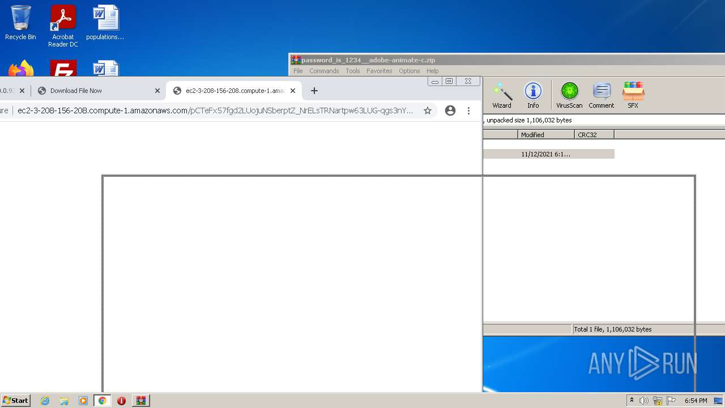Open the populations Word document on the desktop
725x408 pixels.
tap(105, 23)
